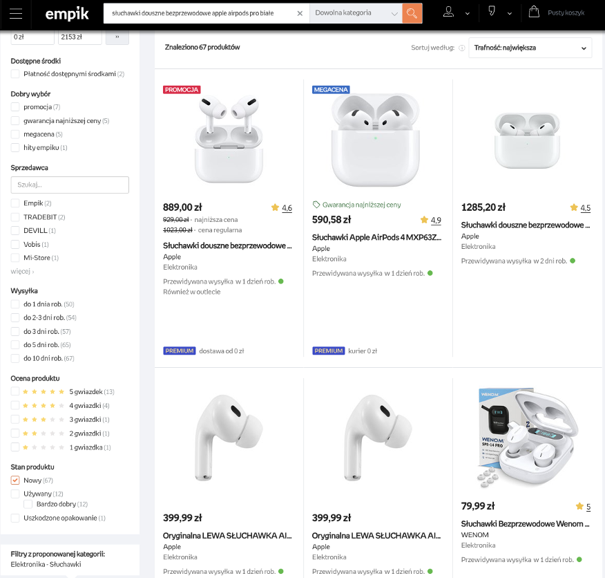Clear the search field with X icon
Screen dimensions: 605x578
pos(300,13)
